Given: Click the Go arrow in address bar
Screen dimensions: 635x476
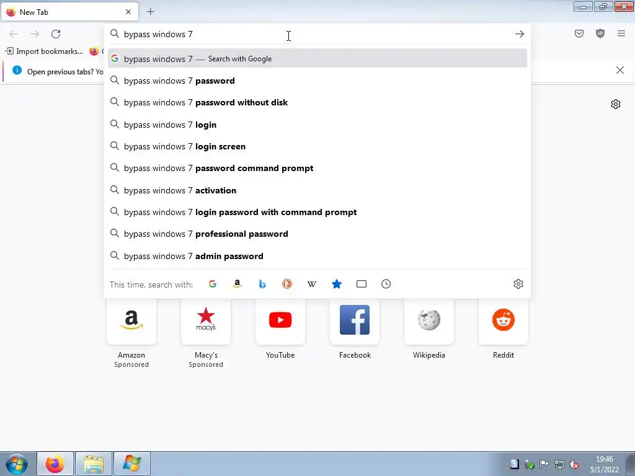Looking at the screenshot, I should point(520,34).
